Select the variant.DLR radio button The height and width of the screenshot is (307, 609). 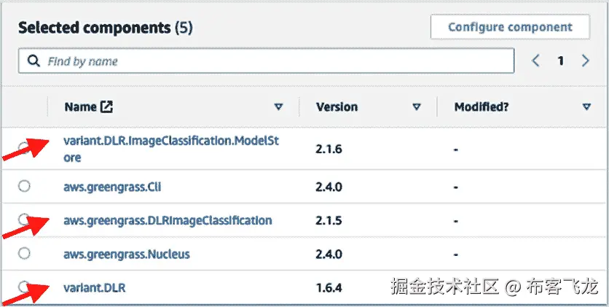[24, 287]
